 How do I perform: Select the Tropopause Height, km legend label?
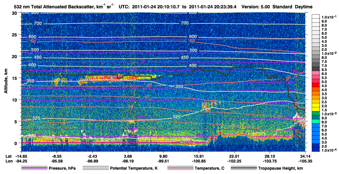(280, 168)
